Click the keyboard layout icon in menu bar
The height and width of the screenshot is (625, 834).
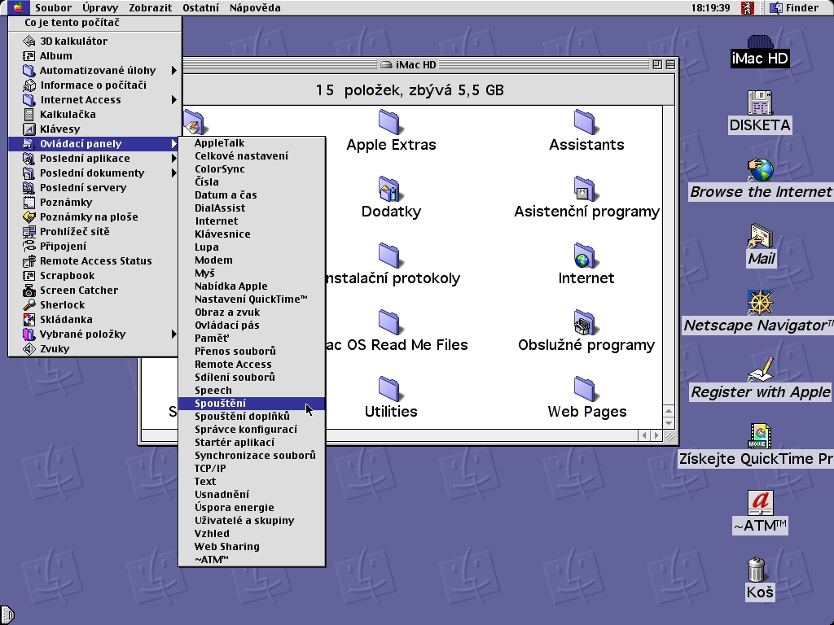748,8
